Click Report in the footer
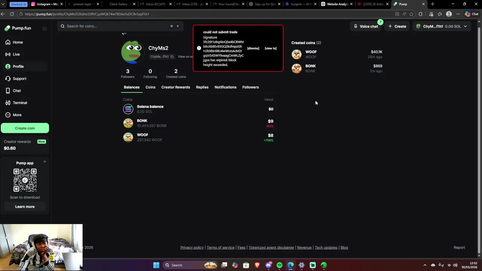 coord(459,248)
